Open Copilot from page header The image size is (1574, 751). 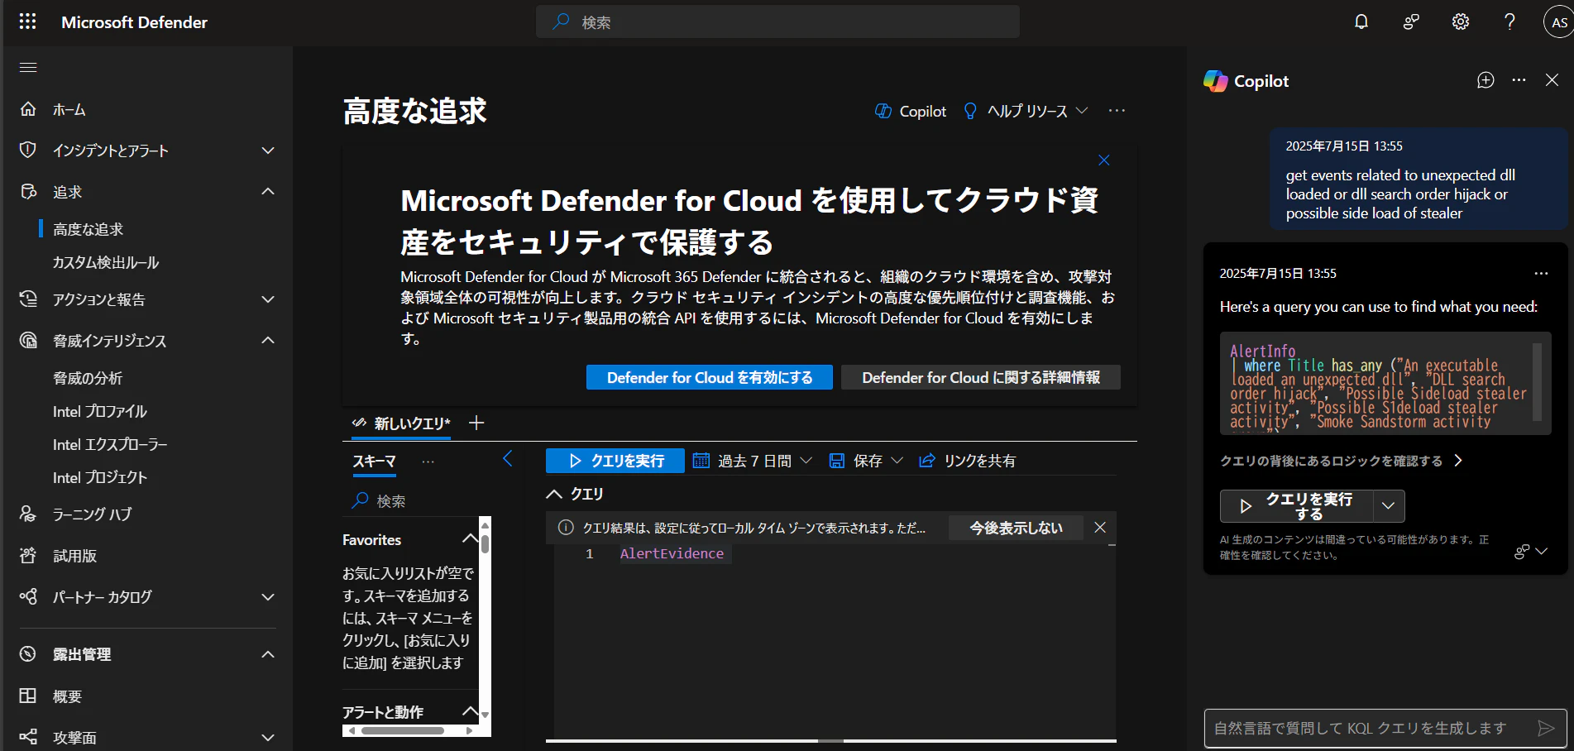pos(910,111)
